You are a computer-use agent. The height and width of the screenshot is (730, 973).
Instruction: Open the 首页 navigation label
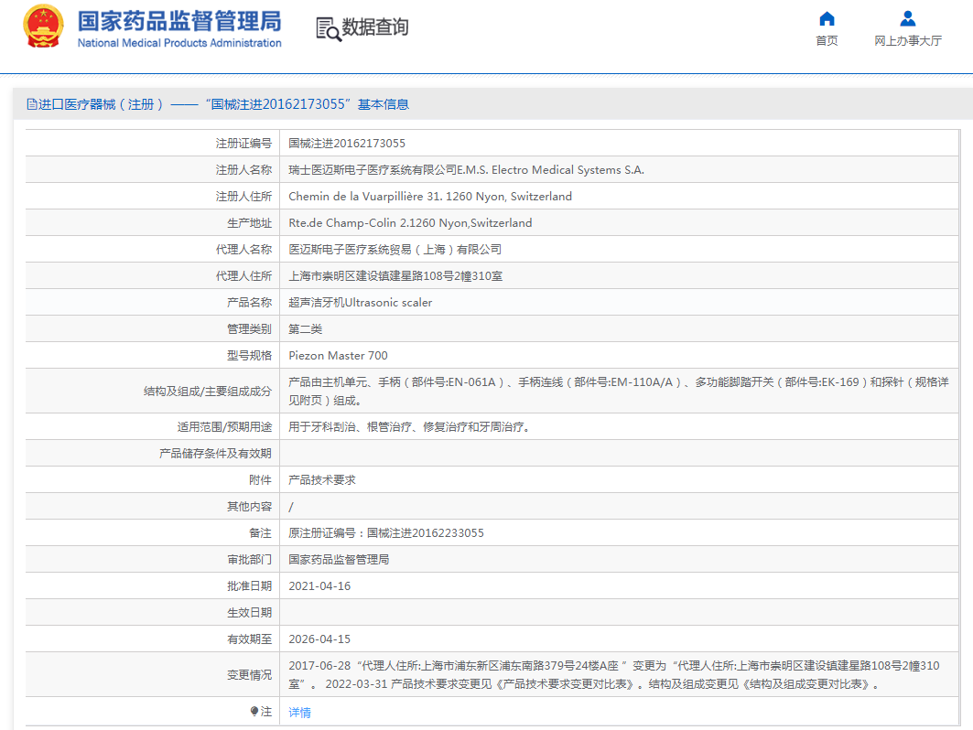click(827, 41)
